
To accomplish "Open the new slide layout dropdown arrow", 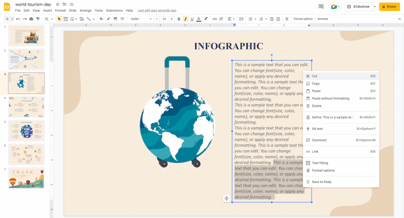I will tap(12, 19).
